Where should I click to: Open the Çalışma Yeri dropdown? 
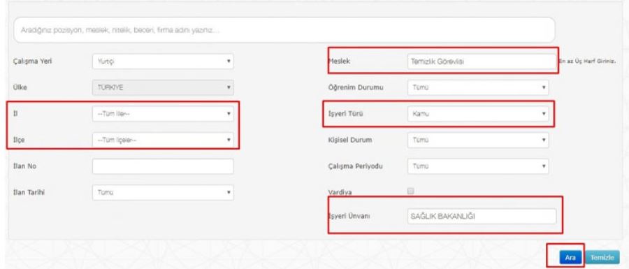163,61
